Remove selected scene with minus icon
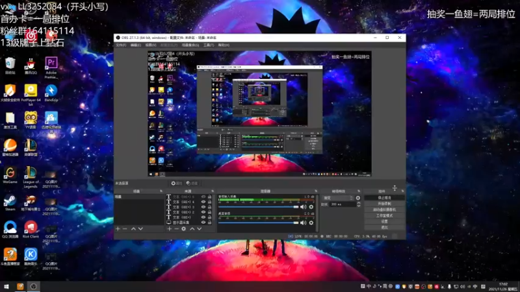 tap(125, 229)
